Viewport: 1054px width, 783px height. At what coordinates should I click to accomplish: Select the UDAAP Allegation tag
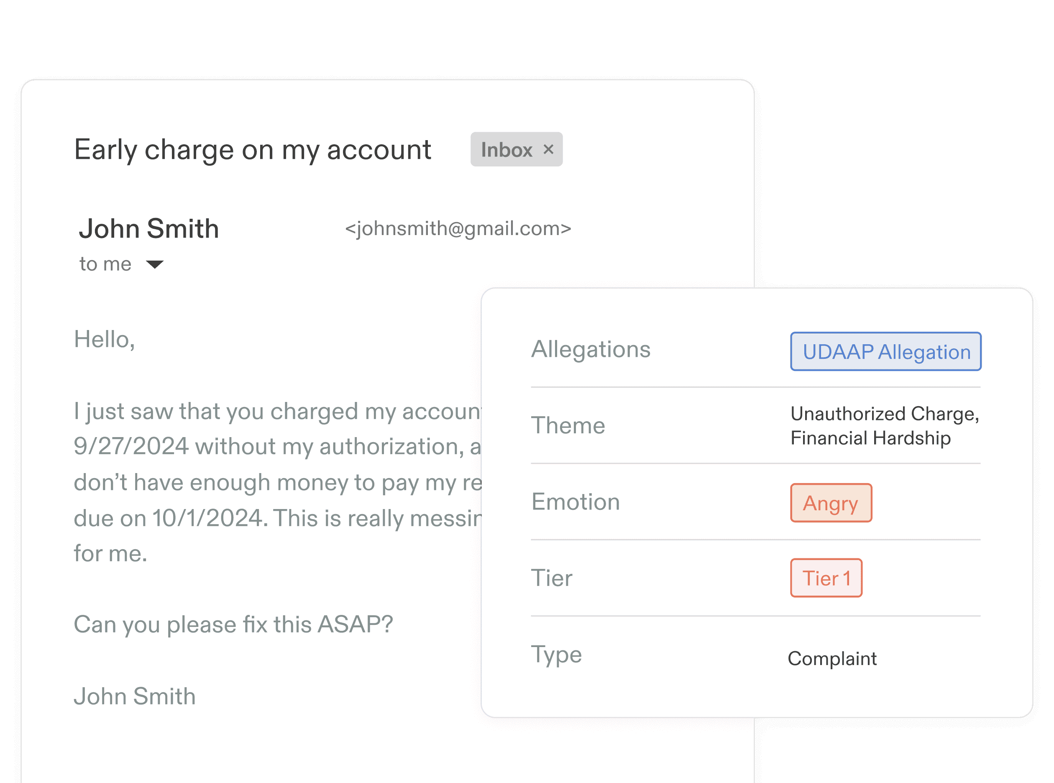point(885,352)
